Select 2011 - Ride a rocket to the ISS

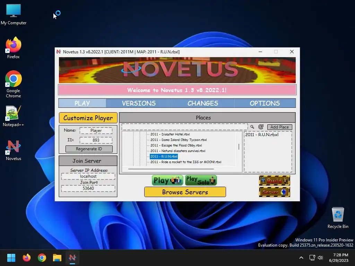tap(186, 162)
